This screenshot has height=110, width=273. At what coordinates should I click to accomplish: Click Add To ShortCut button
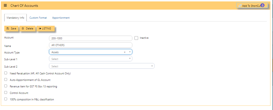click(x=252, y=6)
